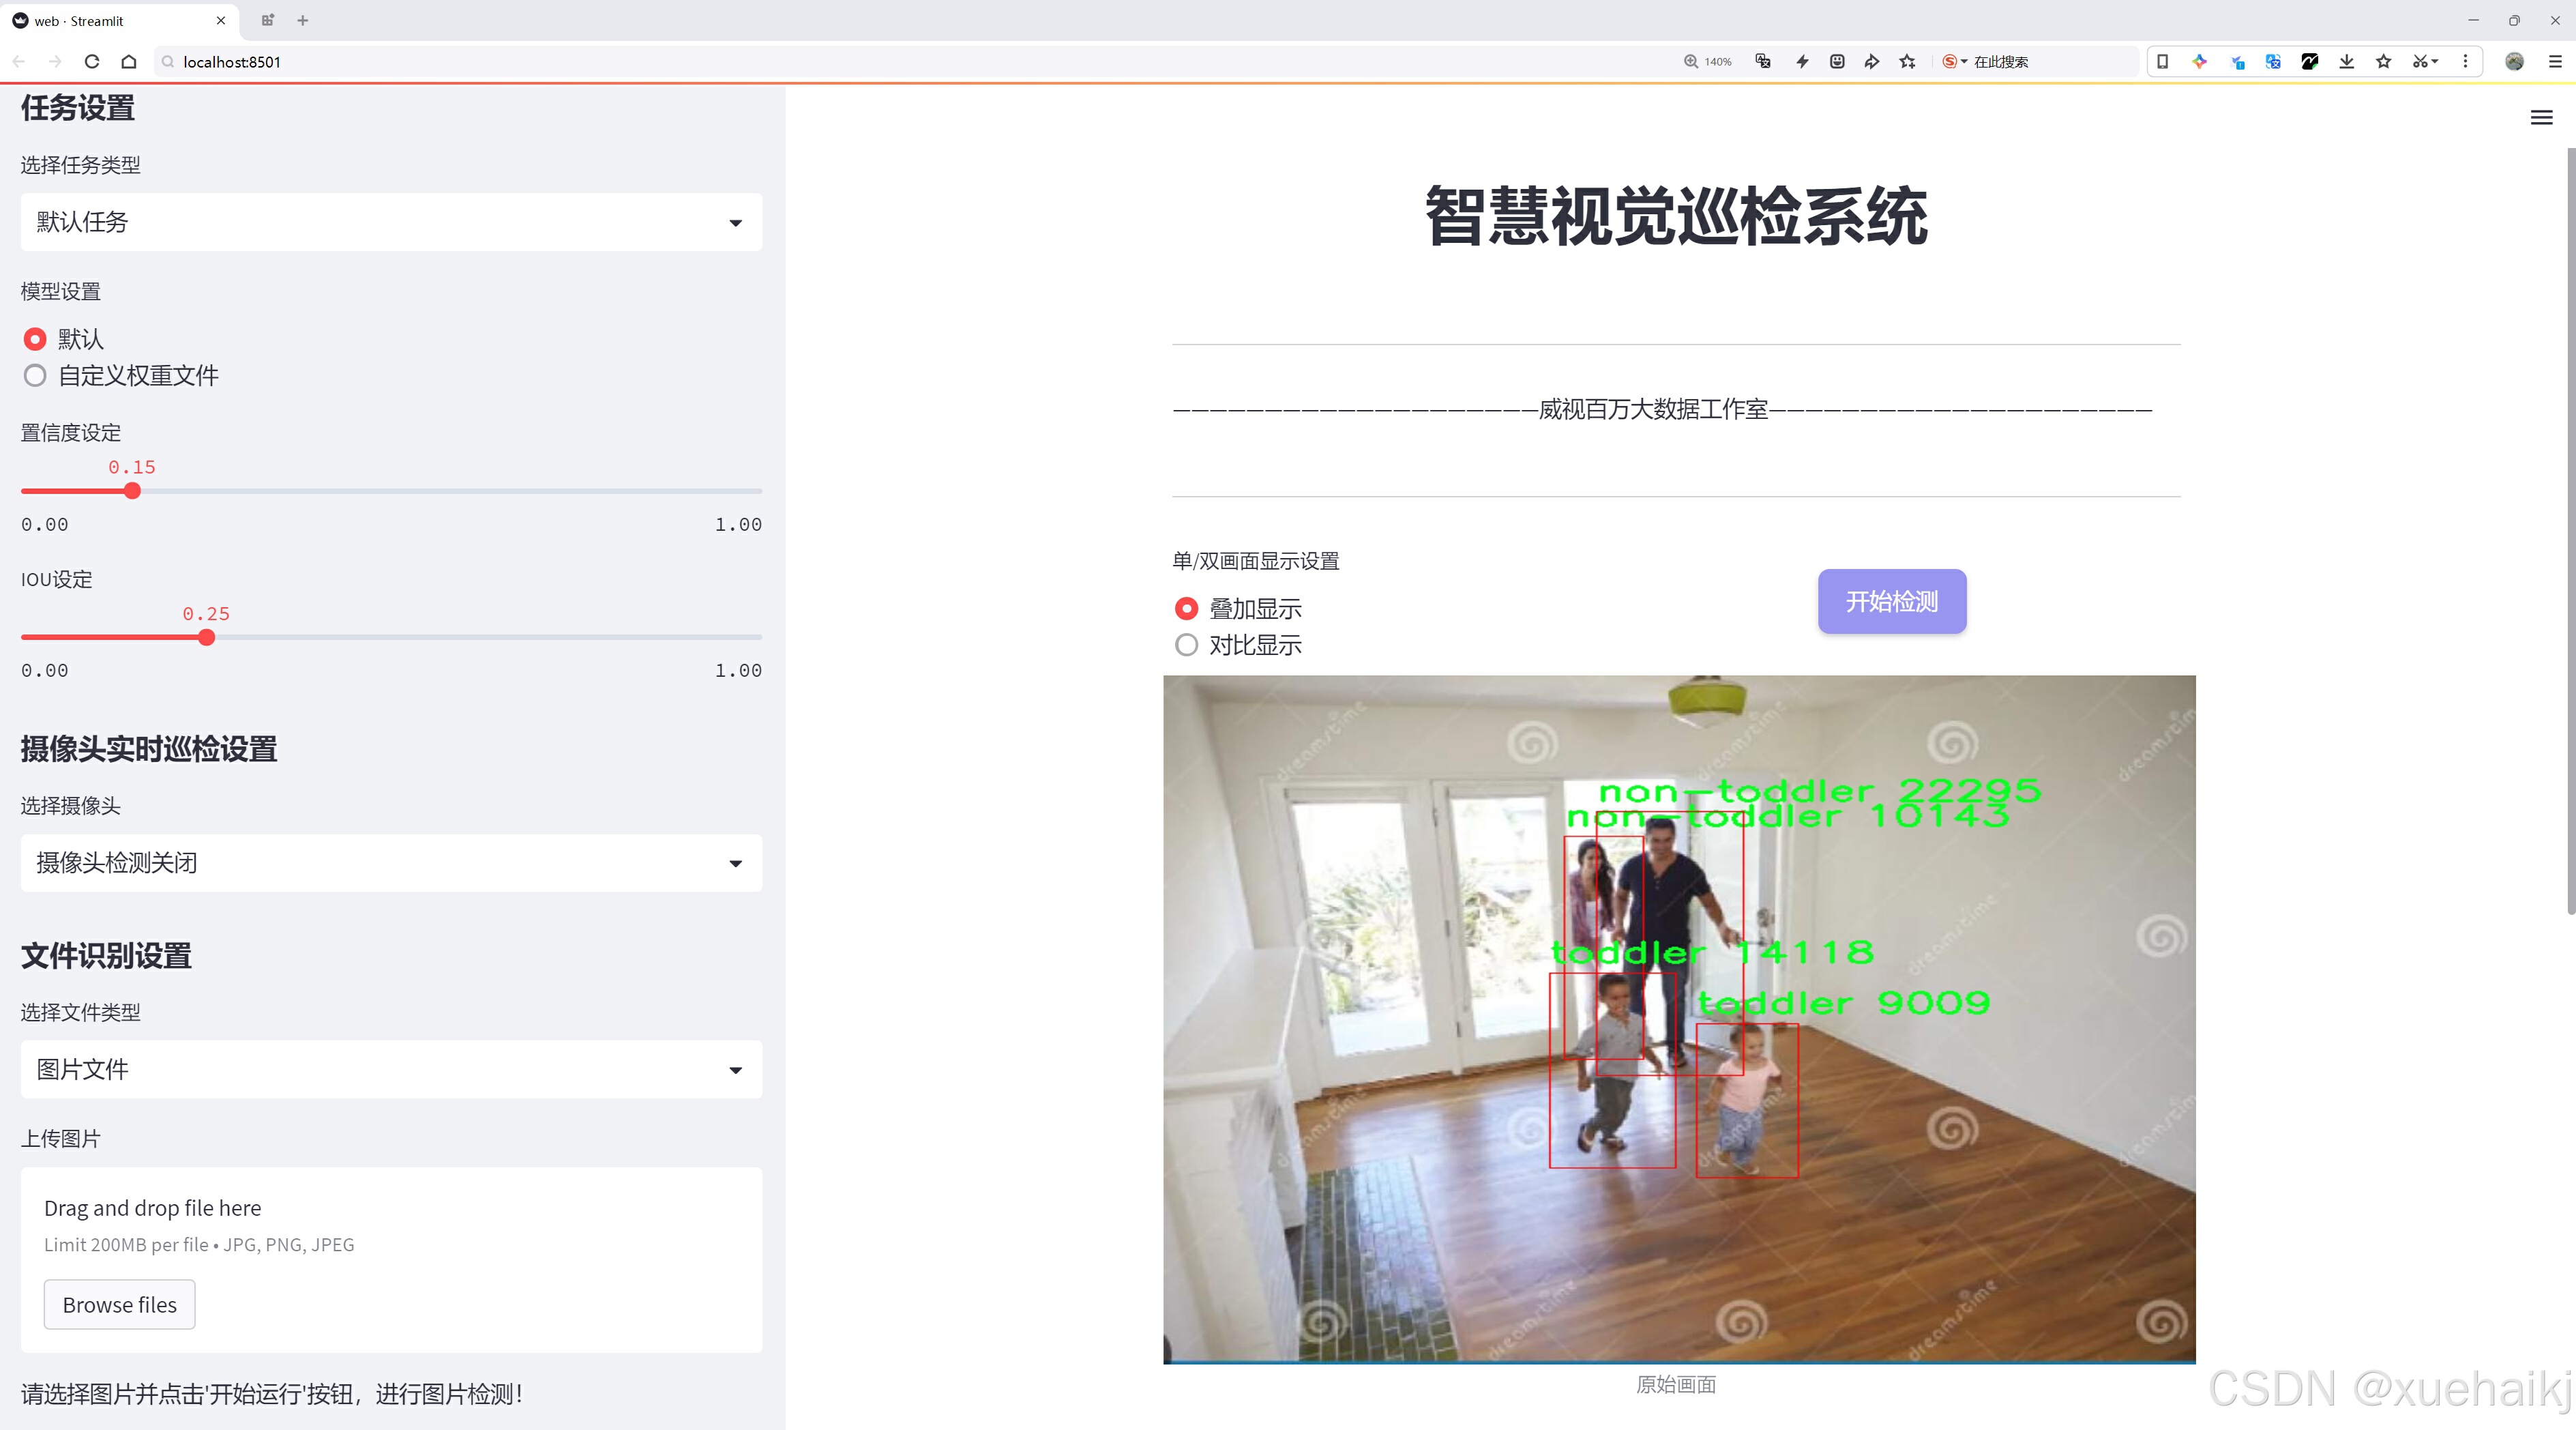Click the 摄像头实时巡检设置 heading
This screenshot has height=1430, width=2576.
[x=149, y=749]
